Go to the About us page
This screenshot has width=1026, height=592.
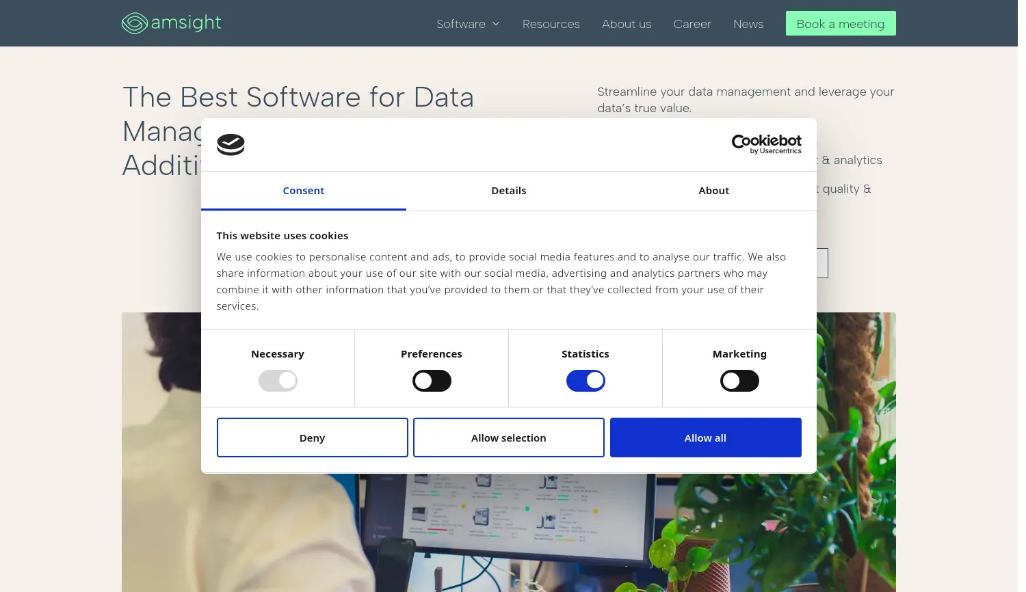click(626, 24)
